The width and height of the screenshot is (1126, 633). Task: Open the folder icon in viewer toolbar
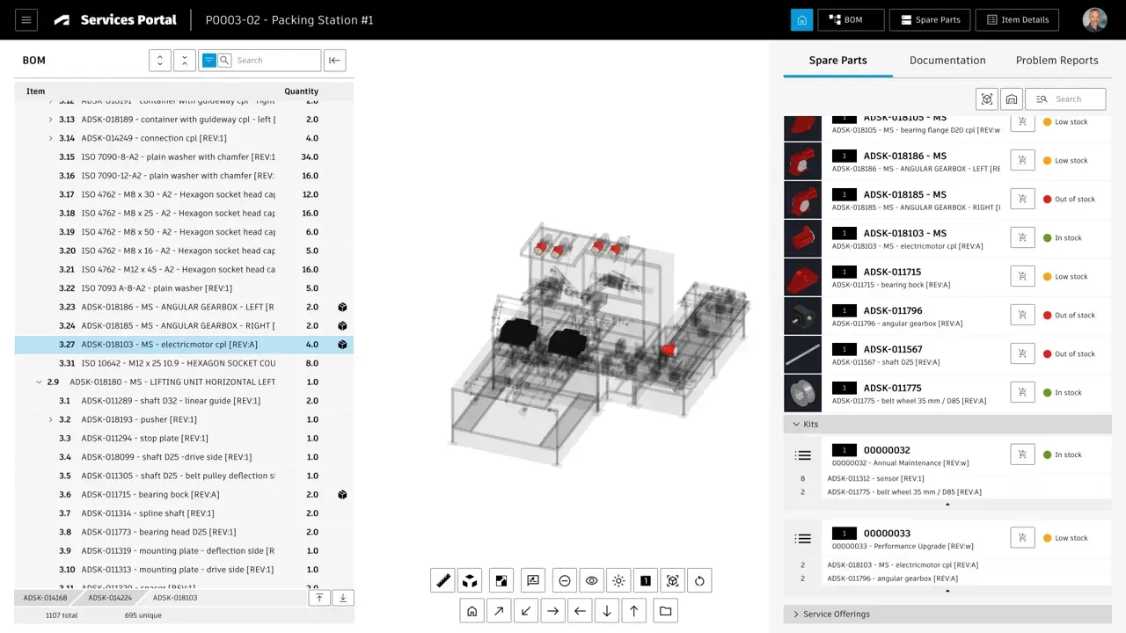[665, 611]
